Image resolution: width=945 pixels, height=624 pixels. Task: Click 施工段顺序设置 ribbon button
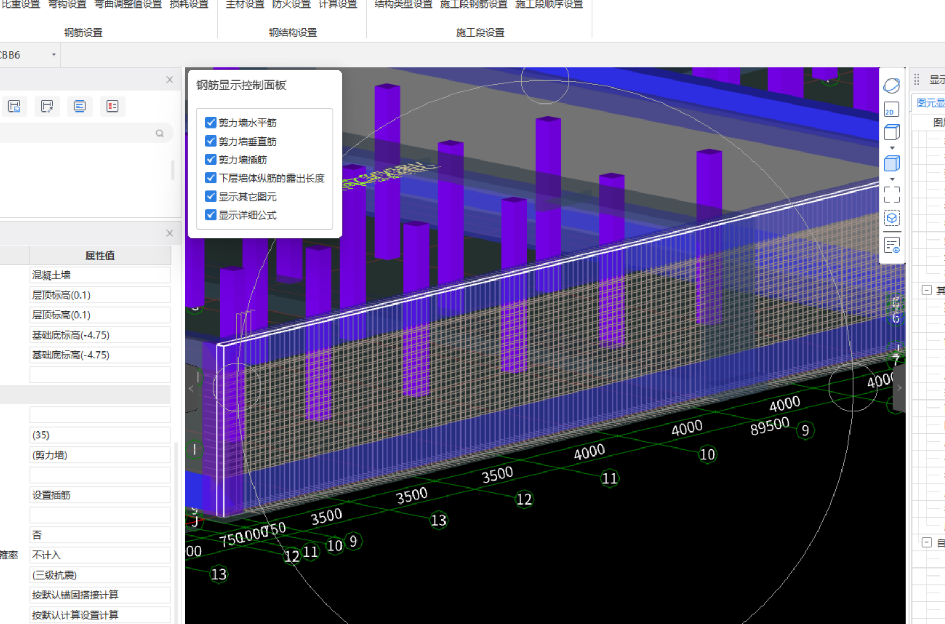click(x=549, y=4)
